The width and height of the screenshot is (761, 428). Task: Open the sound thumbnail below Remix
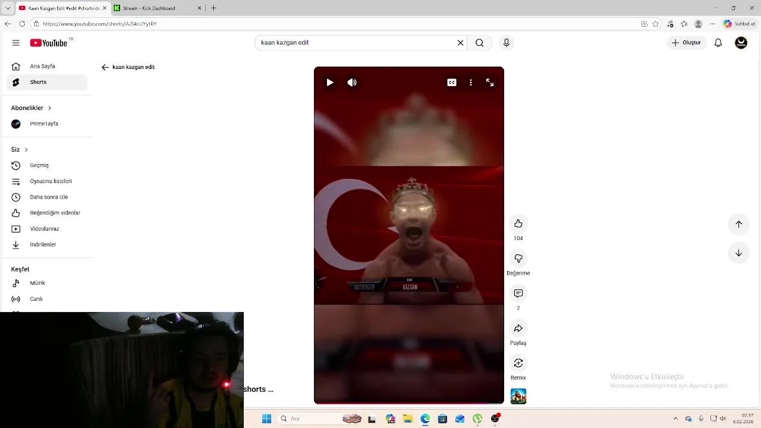tap(518, 396)
